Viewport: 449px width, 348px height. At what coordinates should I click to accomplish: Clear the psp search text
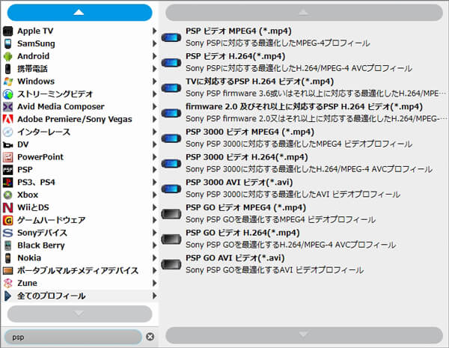click(150, 337)
